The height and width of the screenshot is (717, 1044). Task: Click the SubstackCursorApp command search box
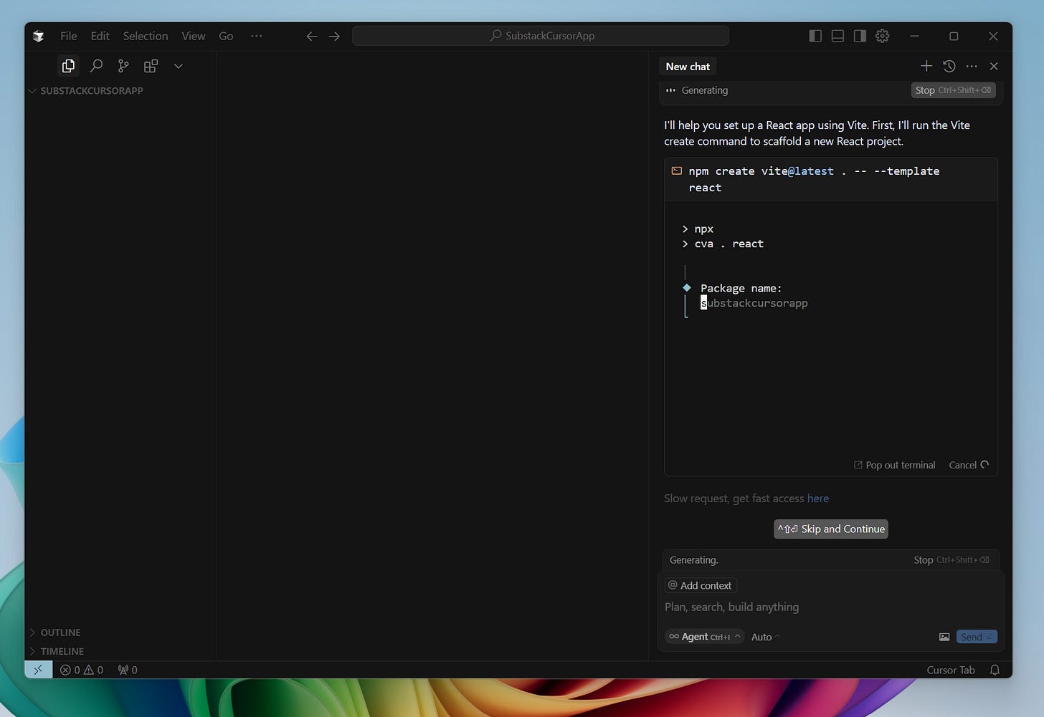[541, 36]
